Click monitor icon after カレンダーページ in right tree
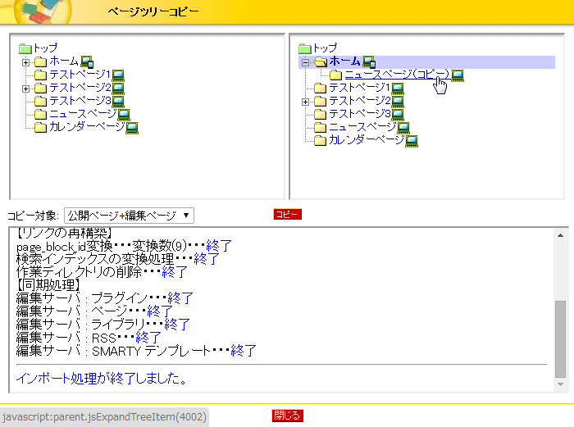 point(412,141)
